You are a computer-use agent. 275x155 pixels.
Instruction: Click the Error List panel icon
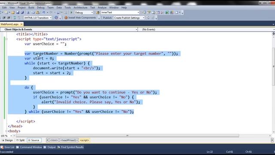[x=2, y=147]
